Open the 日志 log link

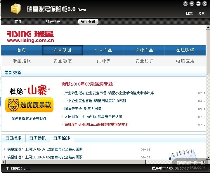coord(189,13)
